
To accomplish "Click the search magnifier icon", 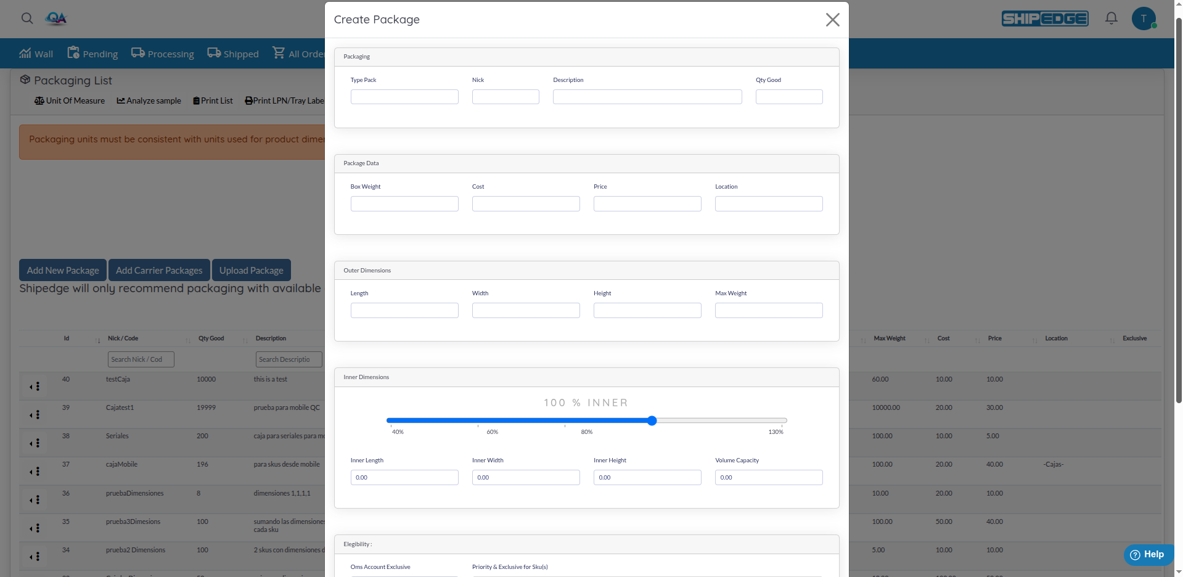I will click(x=27, y=18).
